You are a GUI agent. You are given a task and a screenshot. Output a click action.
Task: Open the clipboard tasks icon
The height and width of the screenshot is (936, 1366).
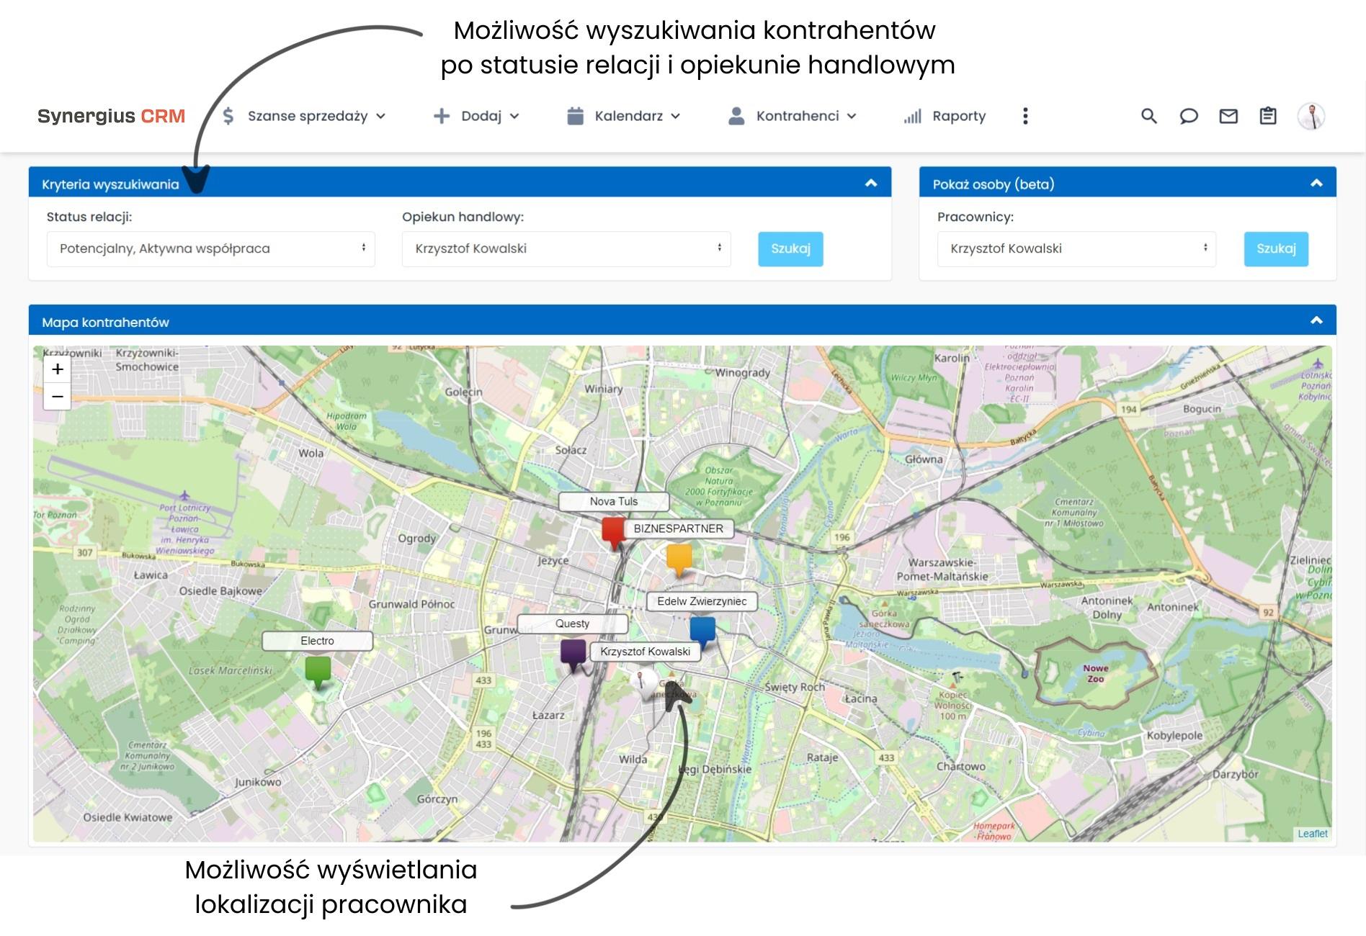1268,115
